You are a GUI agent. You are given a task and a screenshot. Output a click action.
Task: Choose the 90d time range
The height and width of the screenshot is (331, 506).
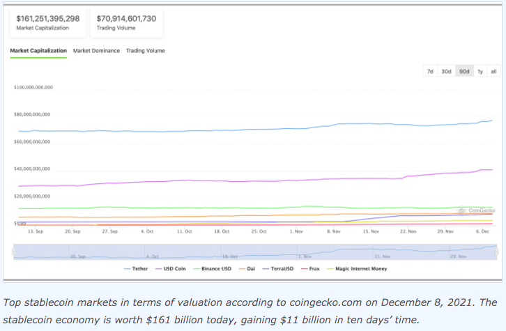[463, 71]
